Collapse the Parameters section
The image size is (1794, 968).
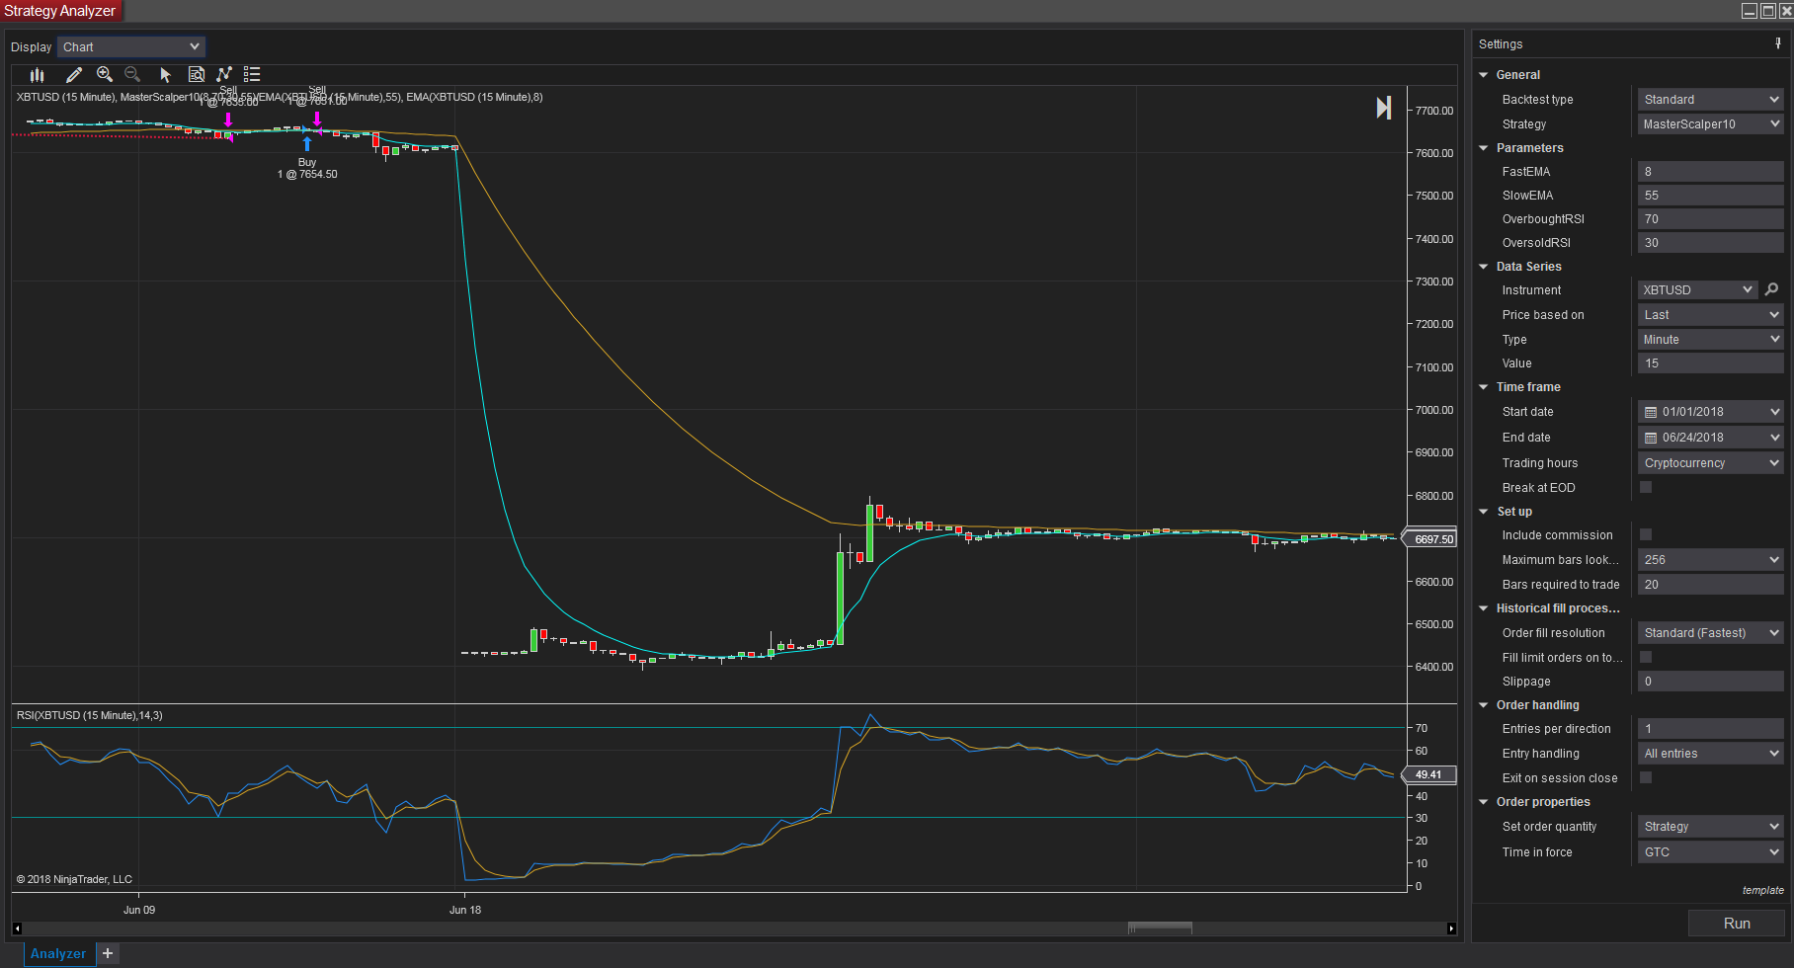pos(1484,148)
